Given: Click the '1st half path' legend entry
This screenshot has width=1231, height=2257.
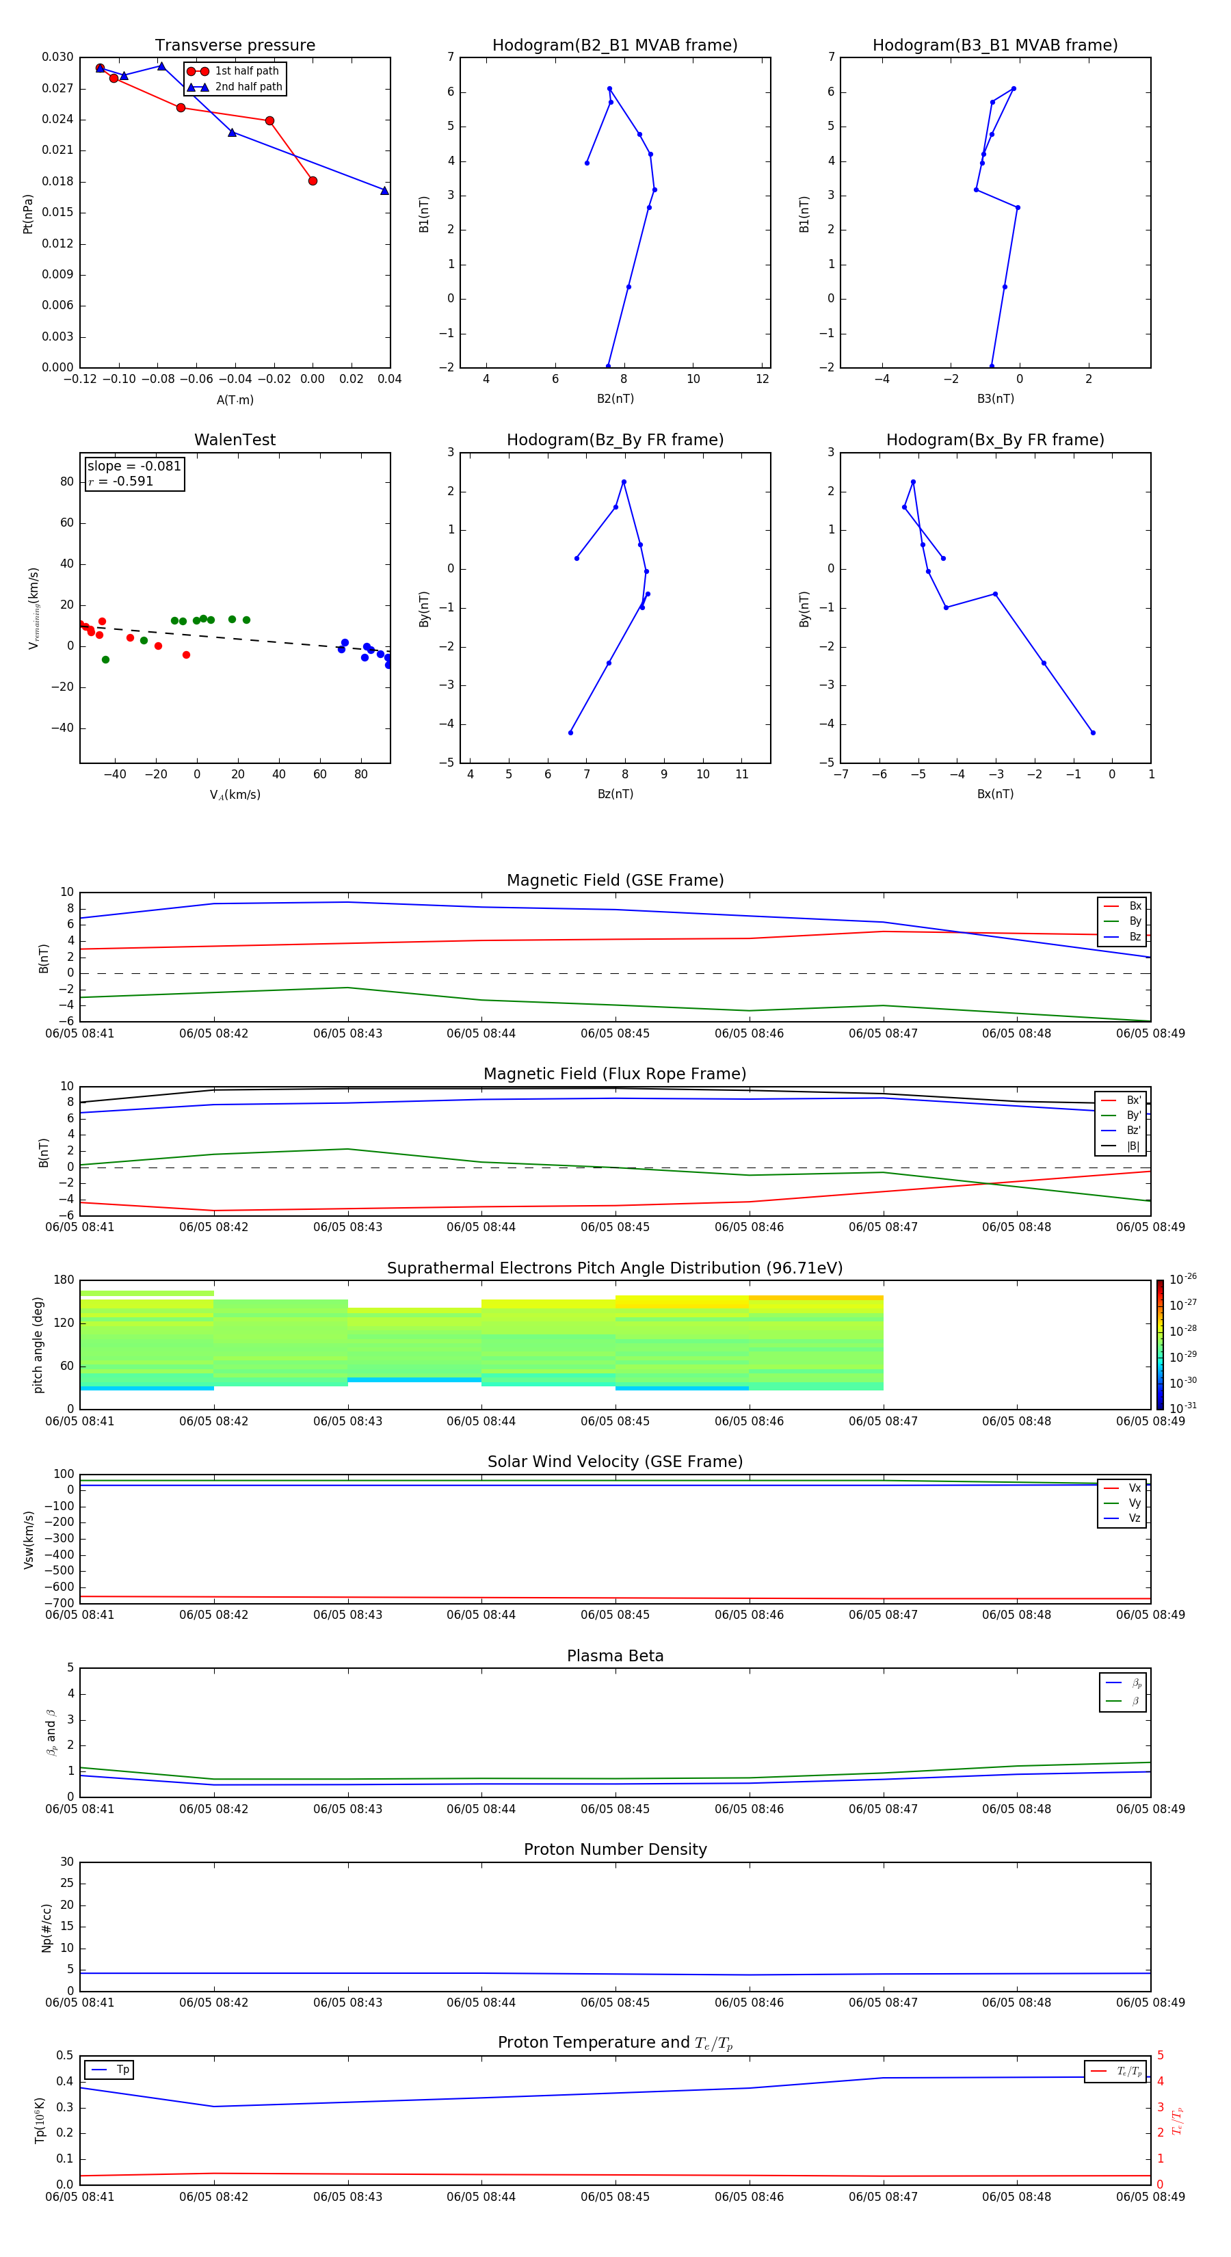Looking at the screenshot, I should [x=233, y=71].
